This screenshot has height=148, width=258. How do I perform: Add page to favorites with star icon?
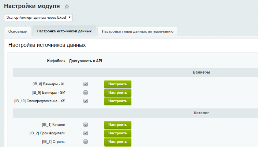[x=67, y=6]
